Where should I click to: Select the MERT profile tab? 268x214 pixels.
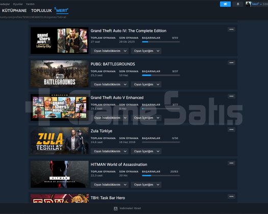point(62,11)
